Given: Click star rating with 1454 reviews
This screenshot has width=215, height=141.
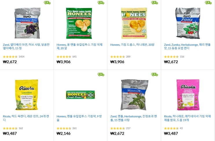Looking at the screenshot, I should pyautogui.click(x=10, y=57).
